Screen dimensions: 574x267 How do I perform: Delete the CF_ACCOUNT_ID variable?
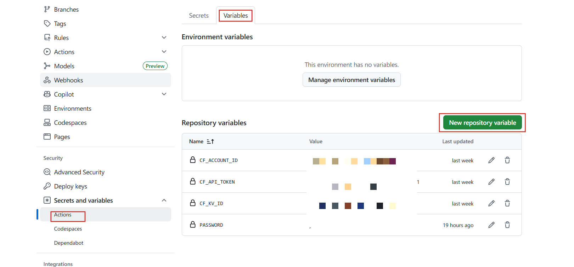coord(507,161)
